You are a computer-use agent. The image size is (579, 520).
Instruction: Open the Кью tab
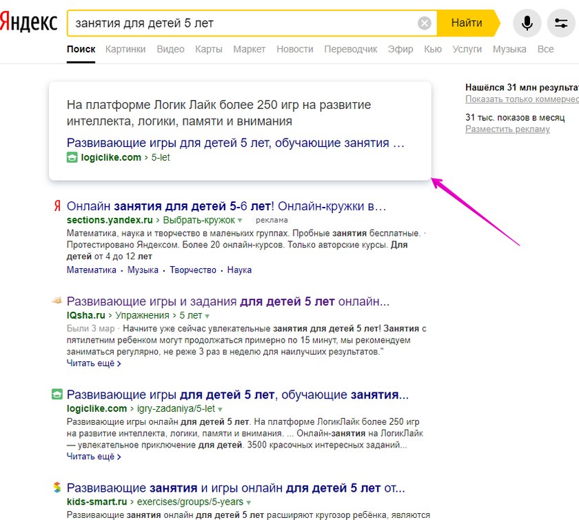(x=433, y=49)
